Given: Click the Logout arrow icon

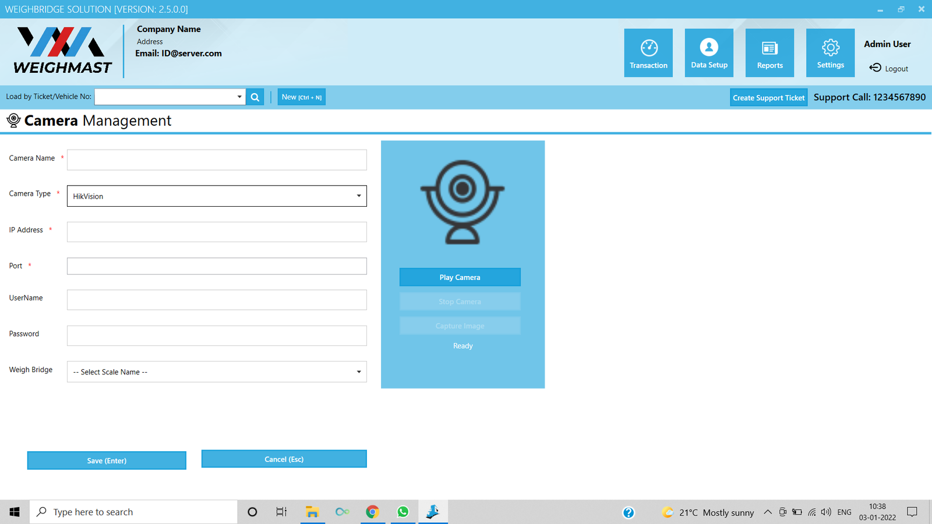Looking at the screenshot, I should point(875,68).
